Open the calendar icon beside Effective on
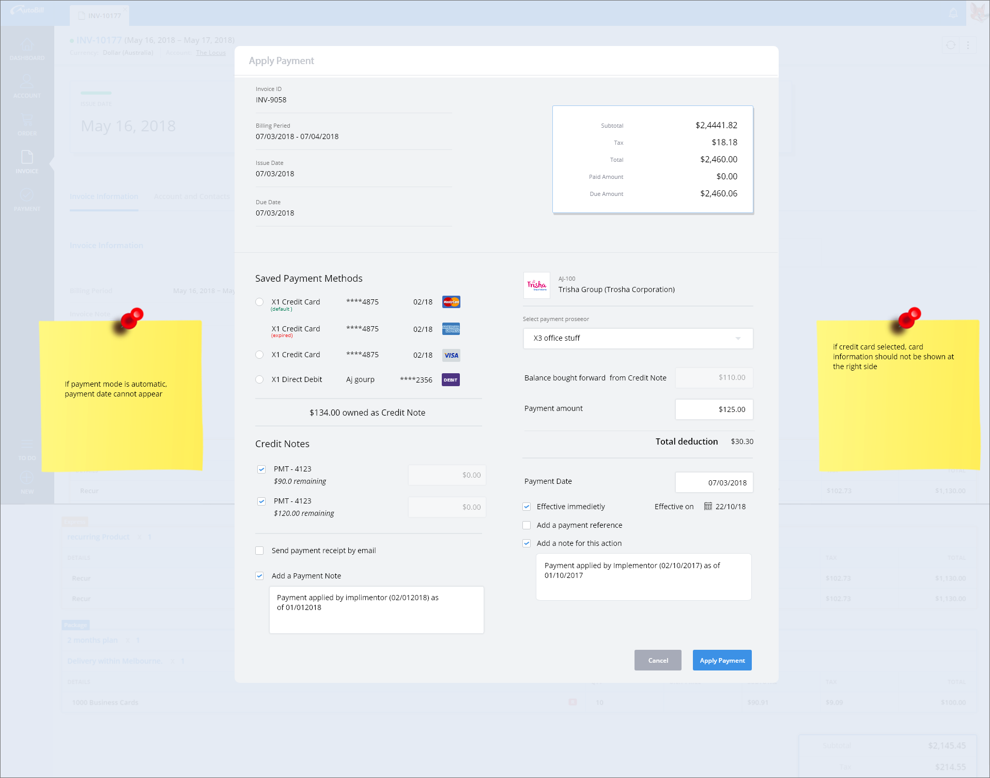 pos(708,507)
